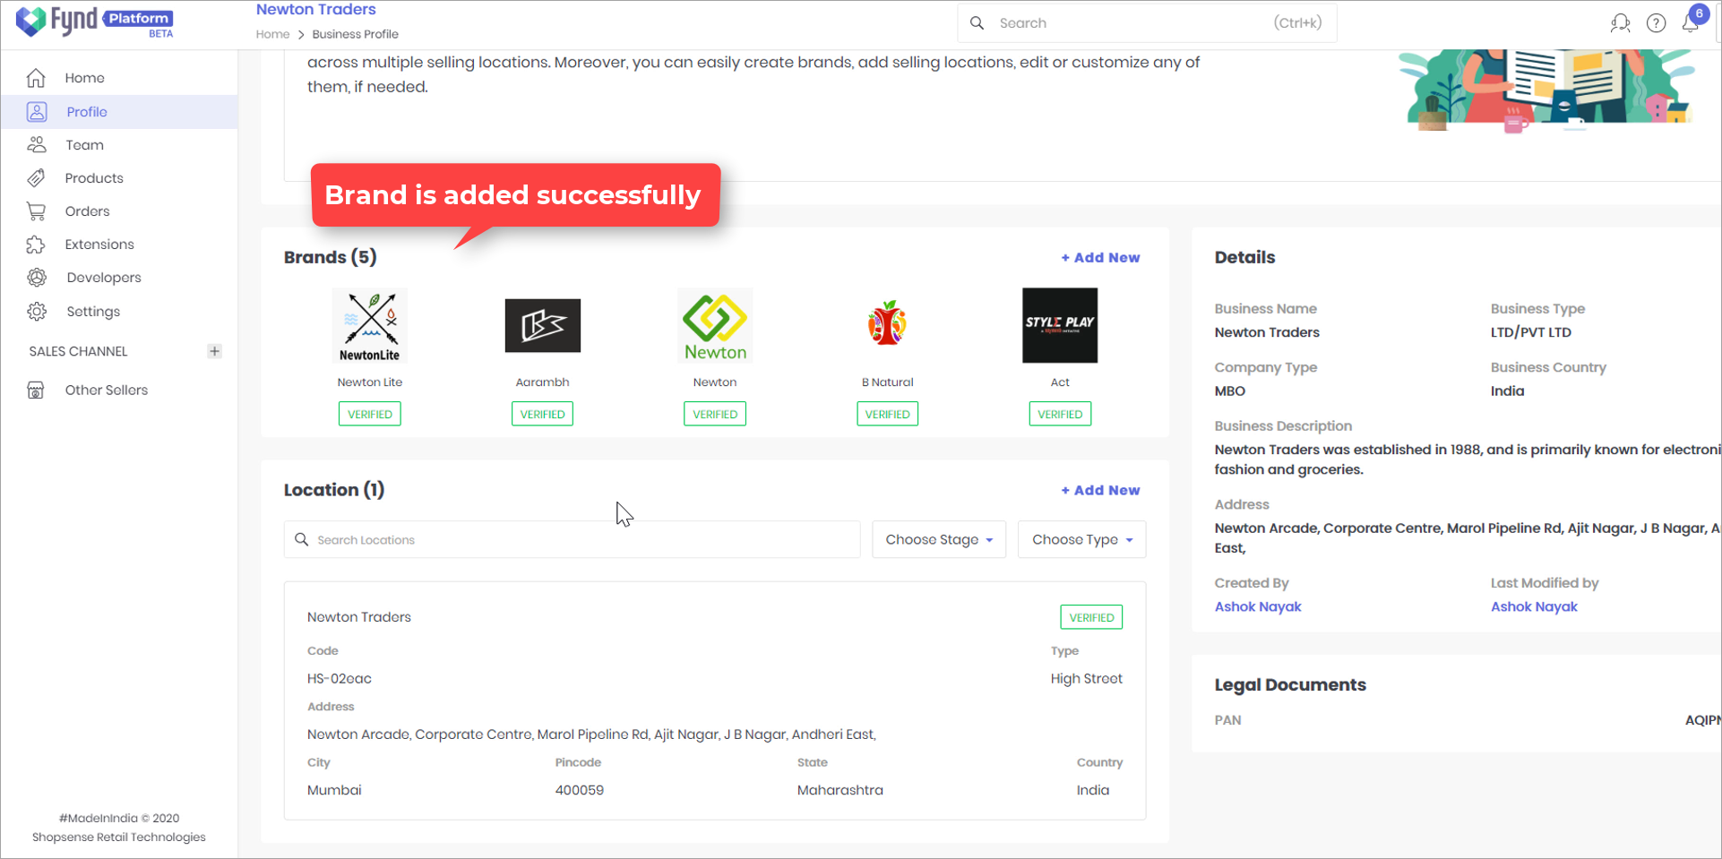This screenshot has width=1722, height=859.
Task: Click the Settings cog icon
Action: [37, 312]
